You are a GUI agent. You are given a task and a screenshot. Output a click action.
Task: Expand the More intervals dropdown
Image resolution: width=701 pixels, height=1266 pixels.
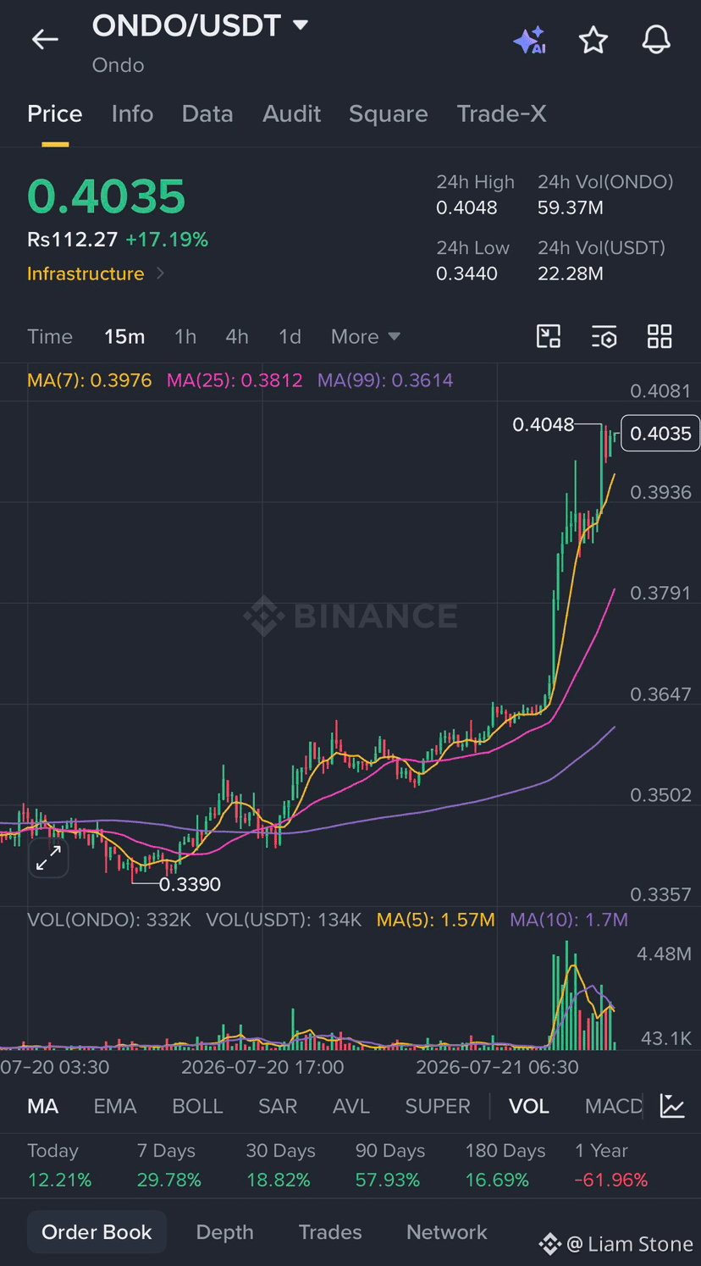pyautogui.click(x=366, y=336)
